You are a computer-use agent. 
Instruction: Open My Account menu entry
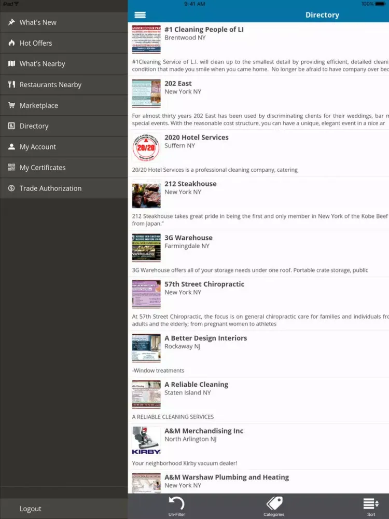[64, 147]
